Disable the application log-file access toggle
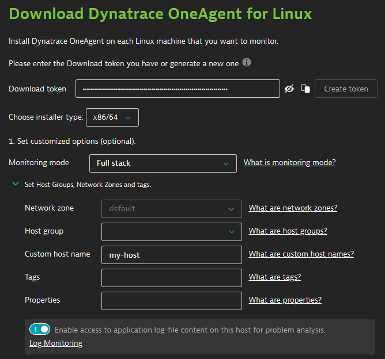This screenshot has height=359, width=385. (x=40, y=329)
